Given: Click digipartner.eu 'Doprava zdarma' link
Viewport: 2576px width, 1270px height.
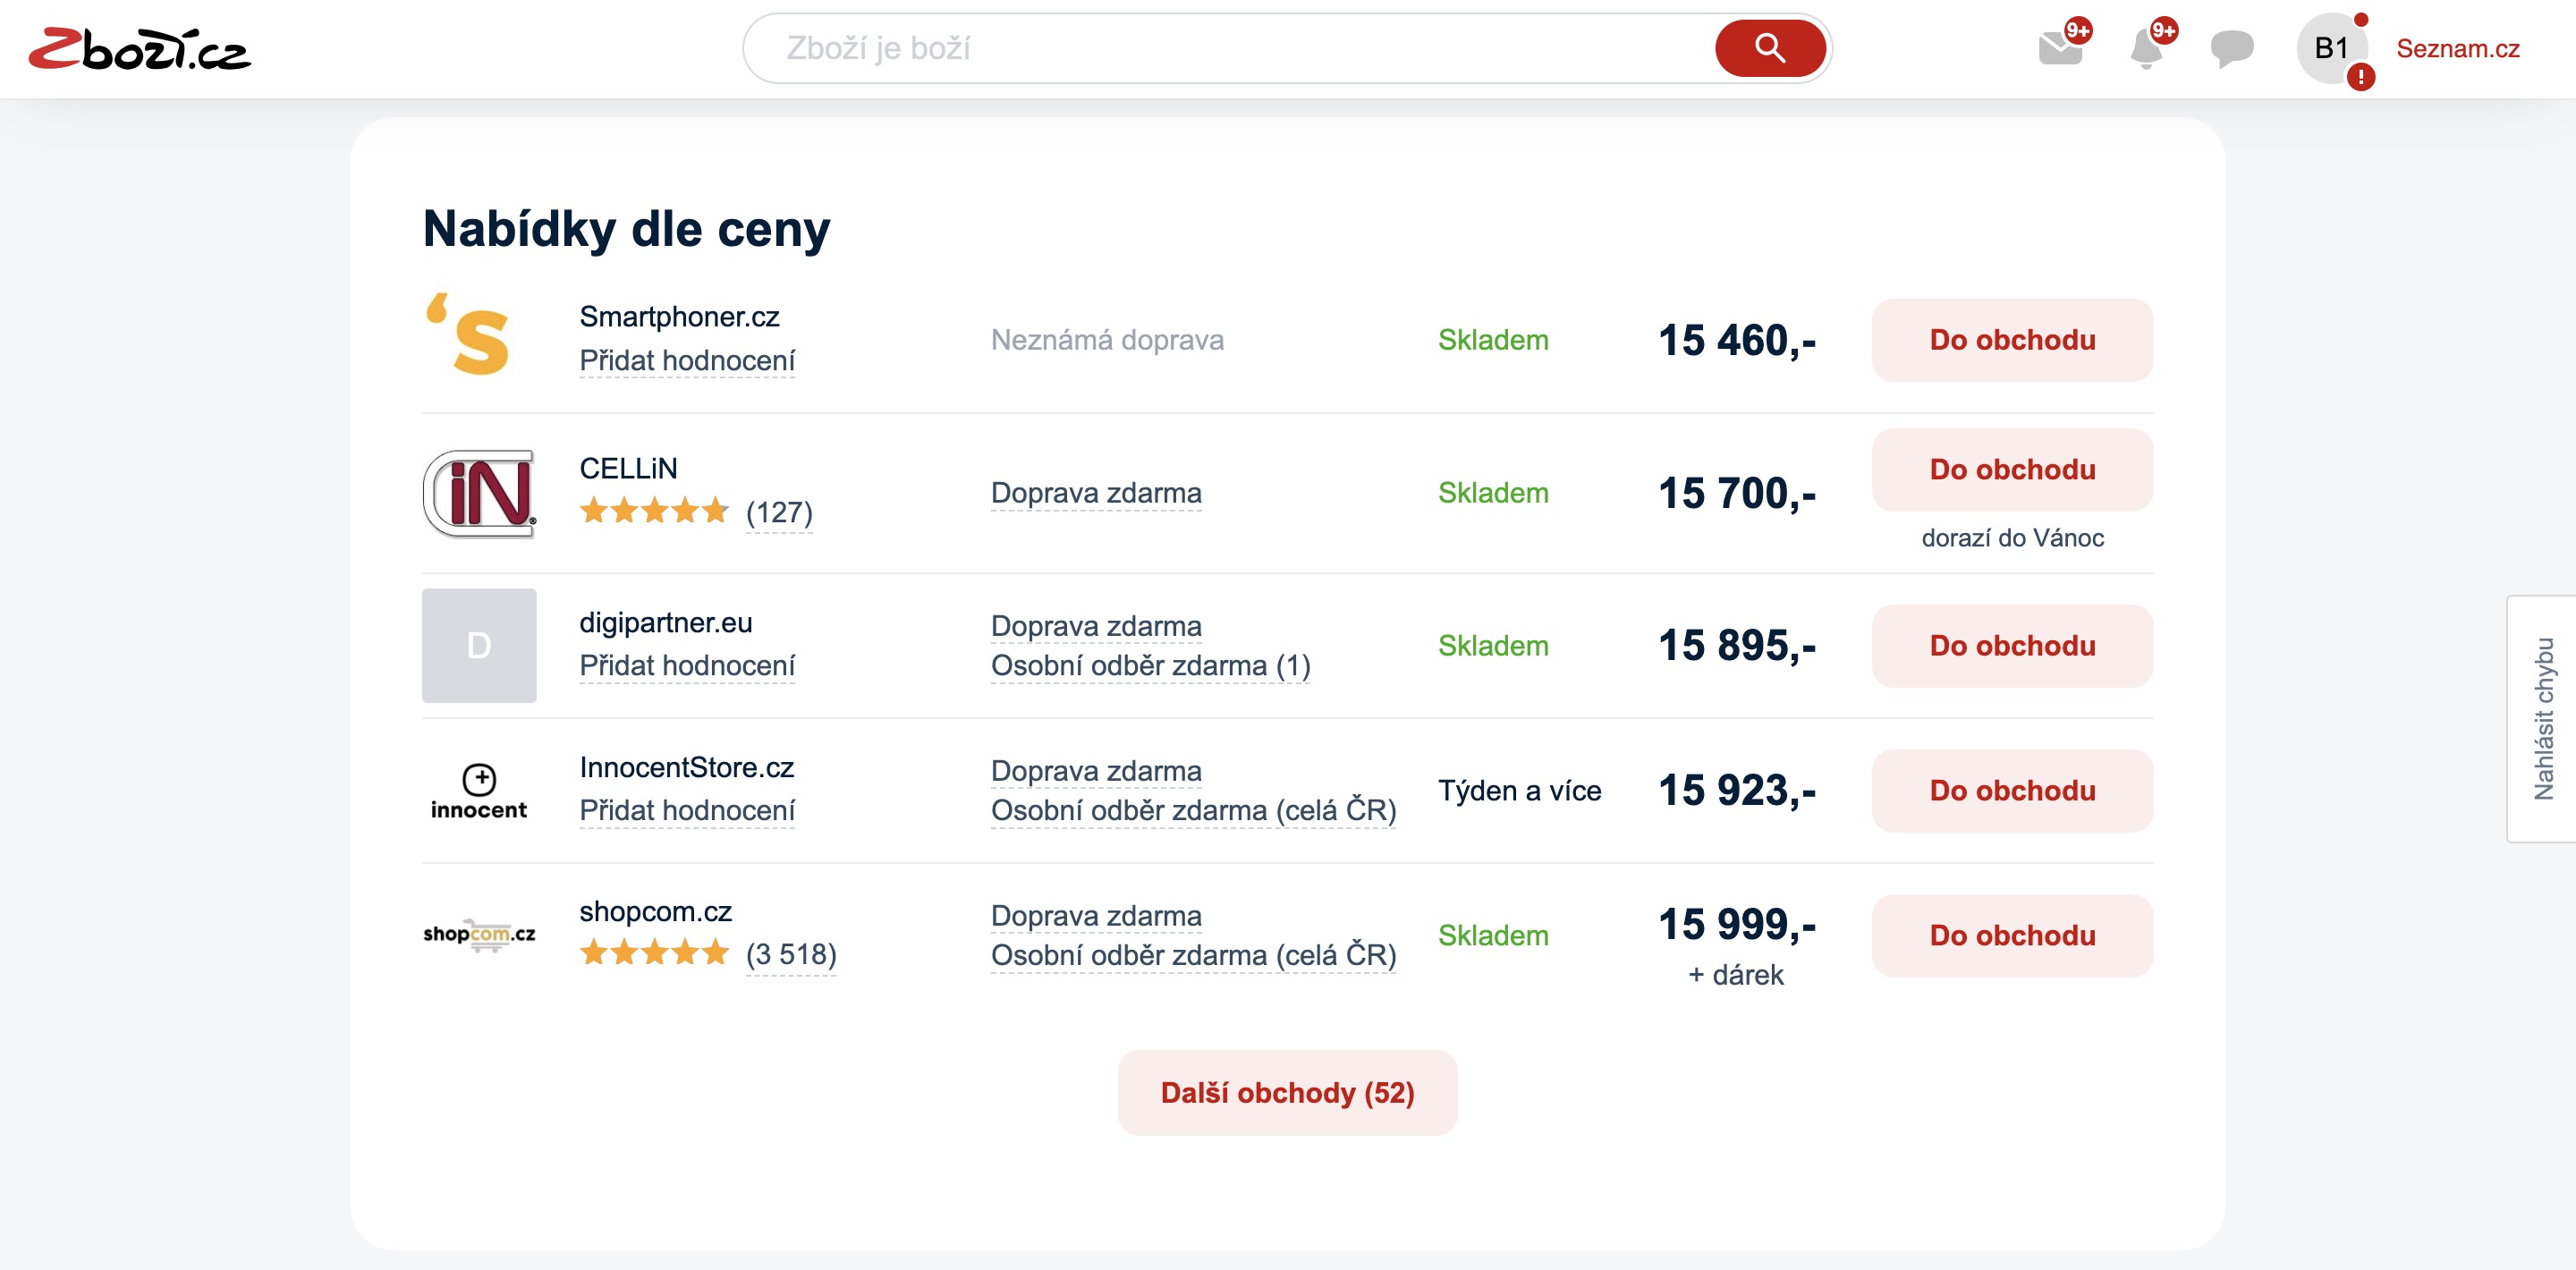Looking at the screenshot, I should pyautogui.click(x=1096, y=626).
